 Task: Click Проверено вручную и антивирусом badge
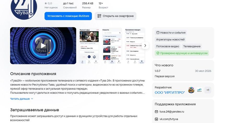pyautogui.click(x=182, y=53)
